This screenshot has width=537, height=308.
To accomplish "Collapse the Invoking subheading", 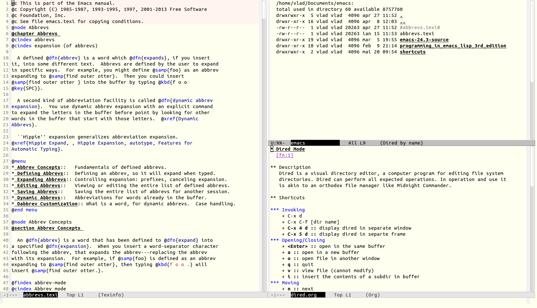I will click(x=287, y=210).
